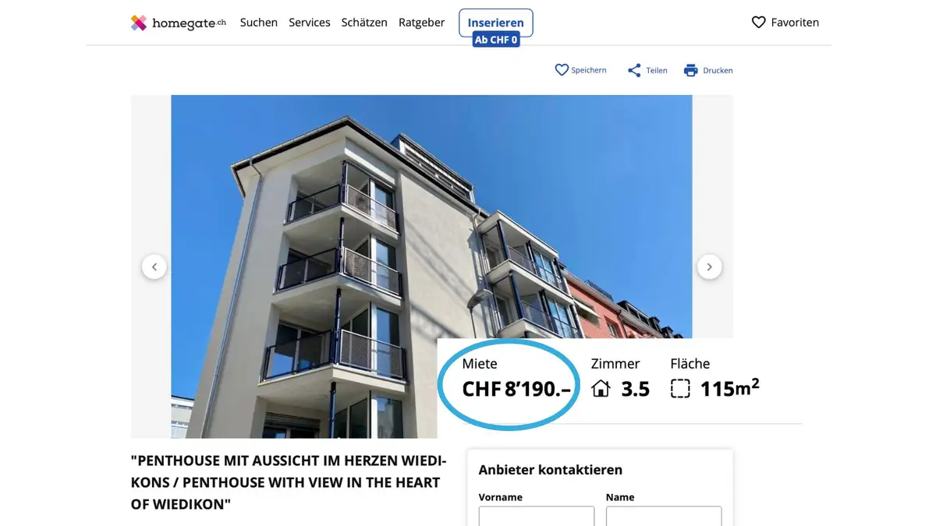Viewport: 936px width, 526px height.
Task: Click the Drucken printer icon
Action: 690,70
